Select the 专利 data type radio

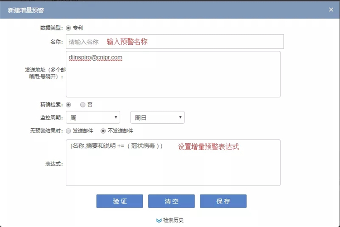click(68, 28)
